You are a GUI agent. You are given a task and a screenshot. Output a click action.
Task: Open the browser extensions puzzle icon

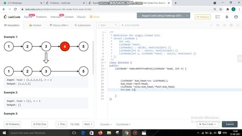pos(228,9)
